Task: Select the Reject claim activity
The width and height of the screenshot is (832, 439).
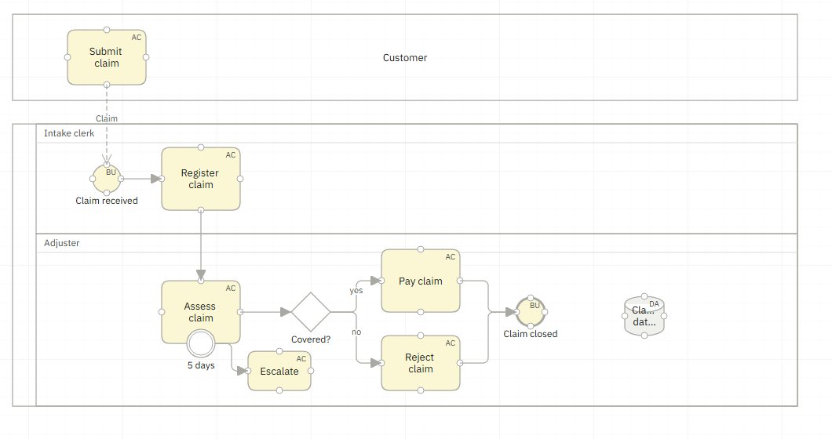Action: pos(421,363)
